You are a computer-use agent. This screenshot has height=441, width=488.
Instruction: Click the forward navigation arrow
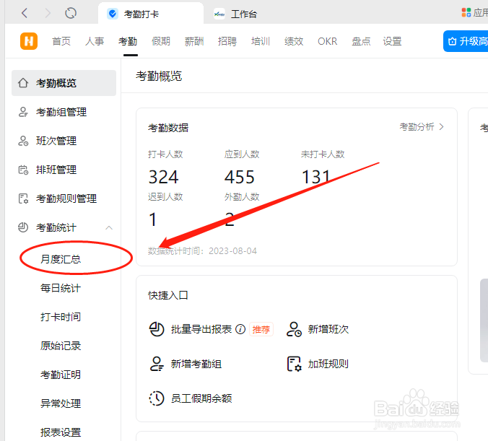point(48,14)
